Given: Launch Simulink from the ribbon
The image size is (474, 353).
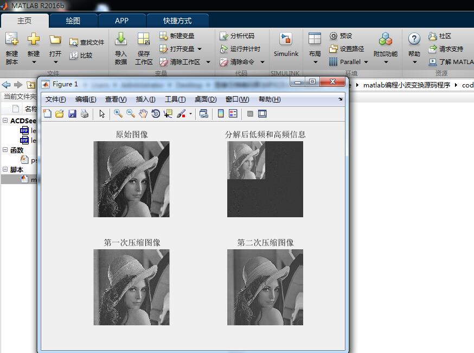Looking at the screenshot, I should point(286,45).
